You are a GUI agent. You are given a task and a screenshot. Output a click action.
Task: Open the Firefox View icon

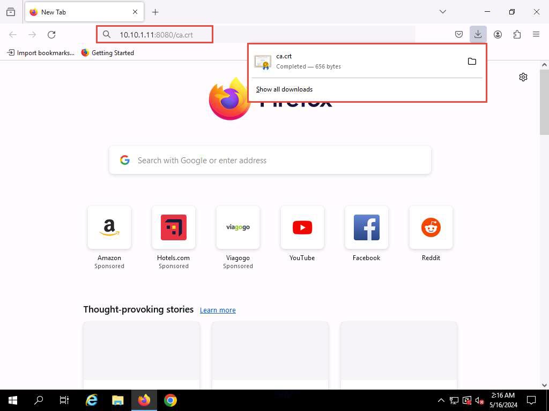(x=11, y=12)
